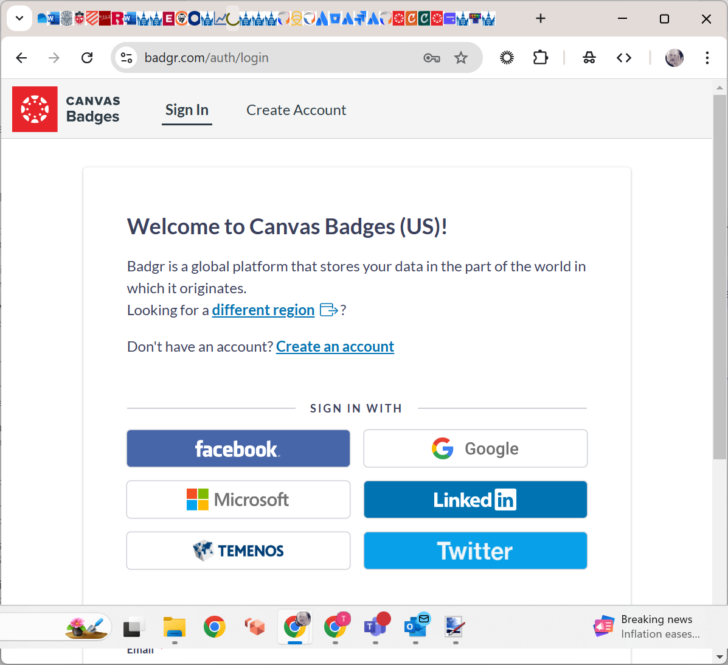Maximize the Chrome window
The height and width of the screenshot is (665, 728).
[x=664, y=19]
